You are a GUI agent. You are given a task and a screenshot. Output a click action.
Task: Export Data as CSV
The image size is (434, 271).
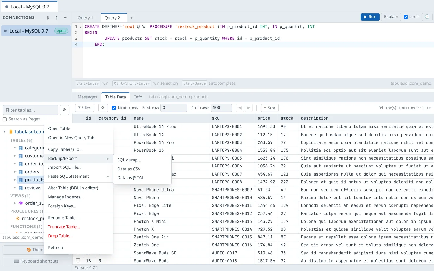[x=142, y=169]
